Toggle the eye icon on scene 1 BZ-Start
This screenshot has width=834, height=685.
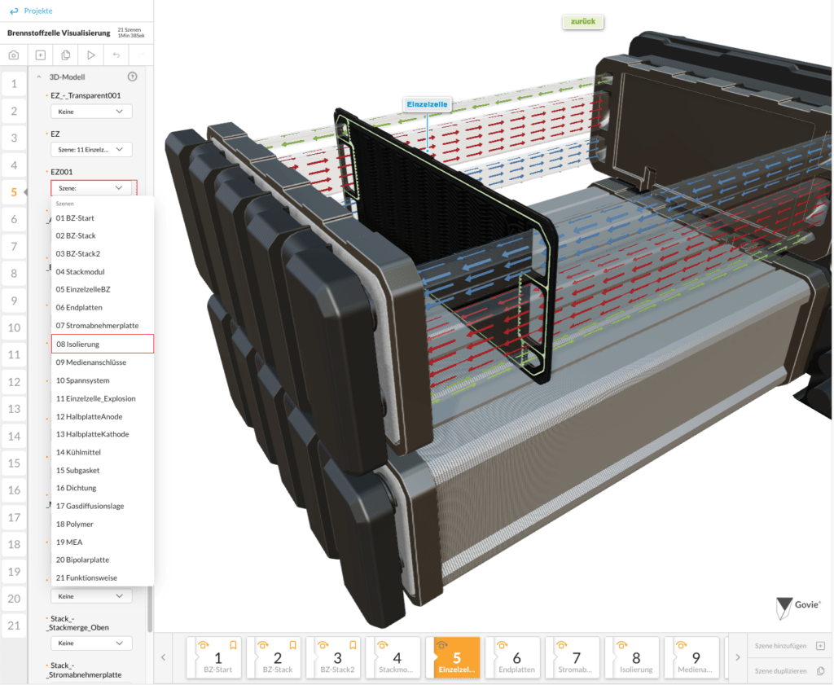(x=204, y=645)
